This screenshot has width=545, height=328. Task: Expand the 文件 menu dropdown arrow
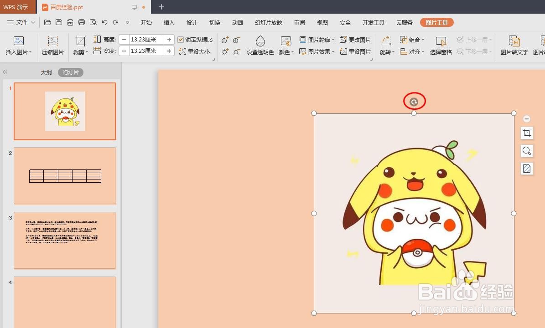(33, 23)
